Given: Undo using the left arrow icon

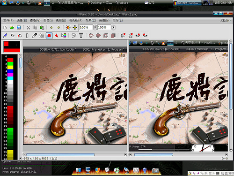Looking at the screenshot, I should [x=51, y=28].
